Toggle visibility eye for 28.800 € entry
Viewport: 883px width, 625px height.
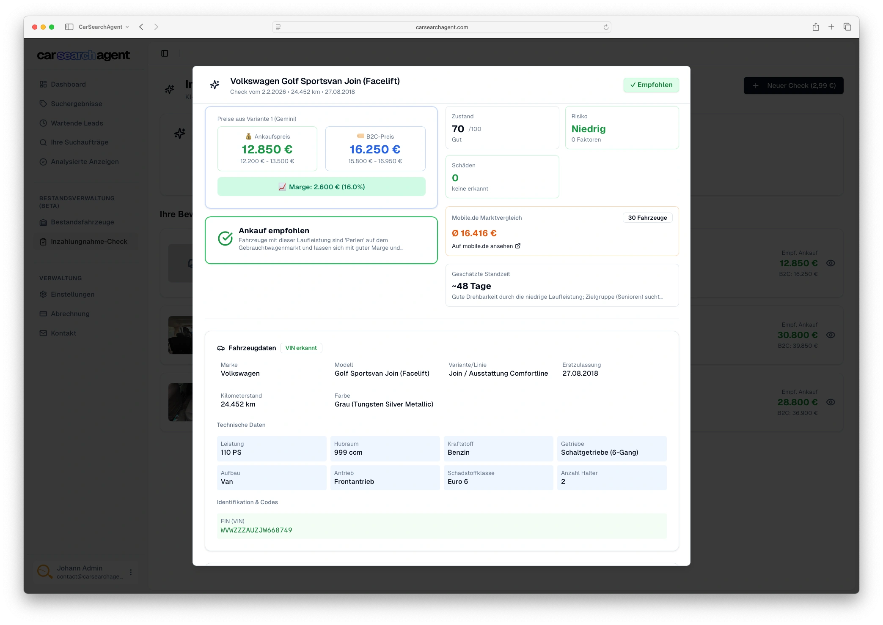[x=831, y=402]
